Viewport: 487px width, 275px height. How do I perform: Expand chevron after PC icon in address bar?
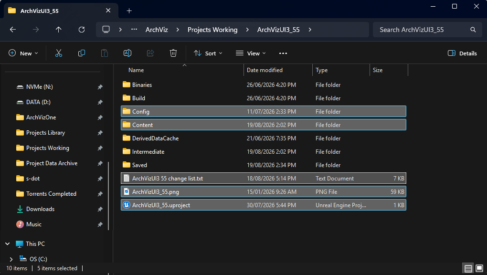tap(120, 30)
